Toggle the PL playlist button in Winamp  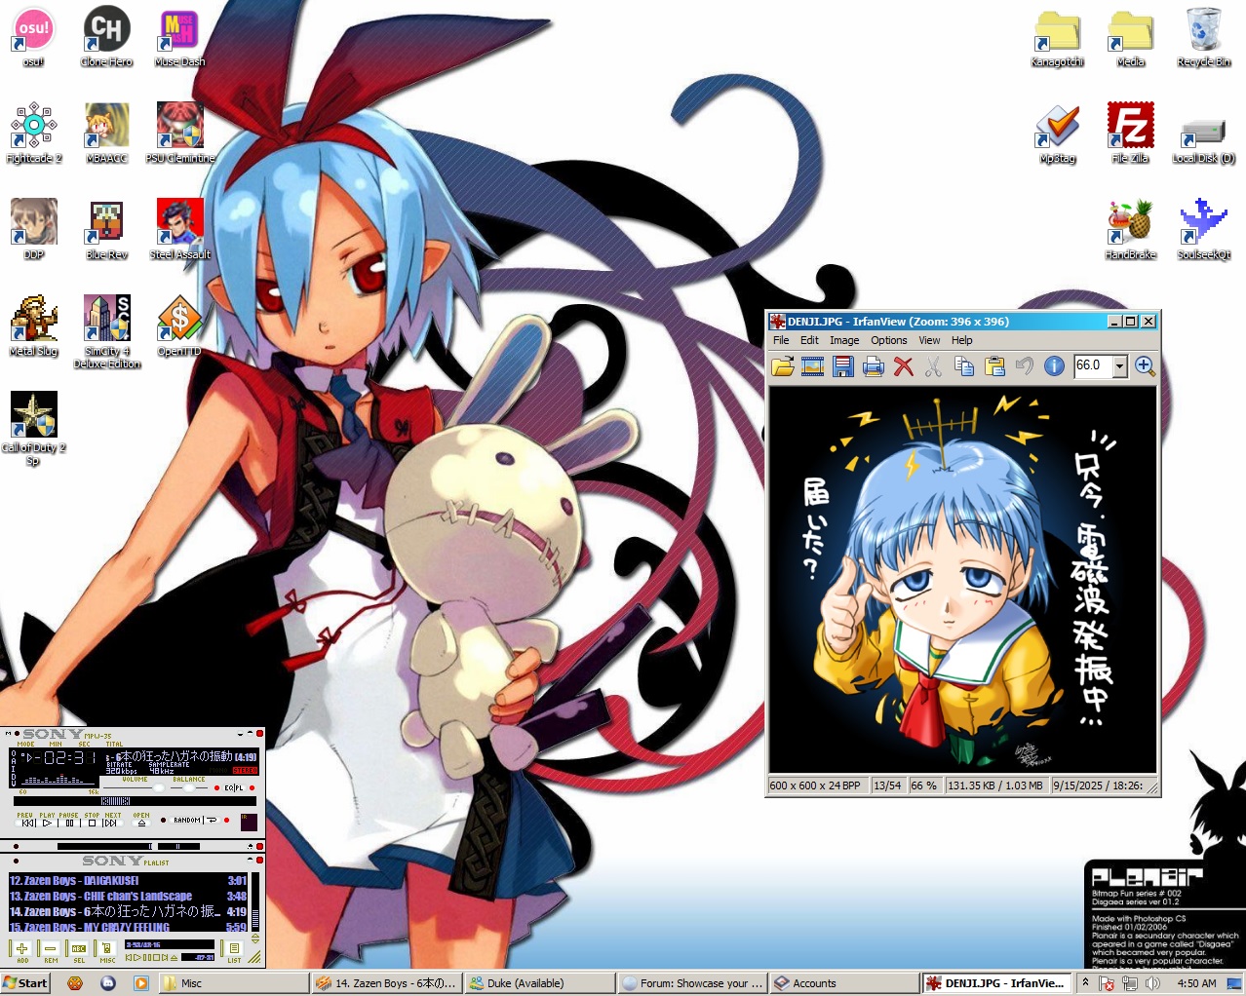coord(240,787)
